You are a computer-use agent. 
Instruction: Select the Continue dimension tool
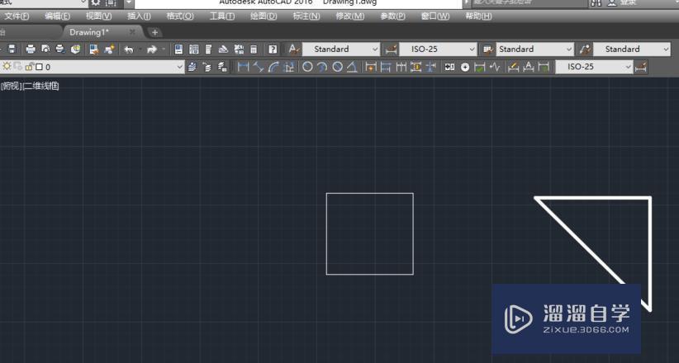401,67
